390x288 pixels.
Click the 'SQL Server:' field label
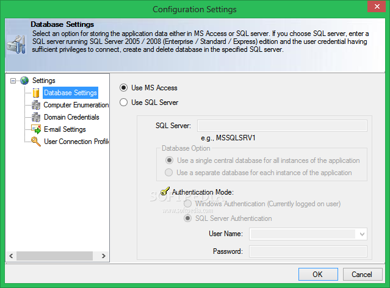coord(173,126)
